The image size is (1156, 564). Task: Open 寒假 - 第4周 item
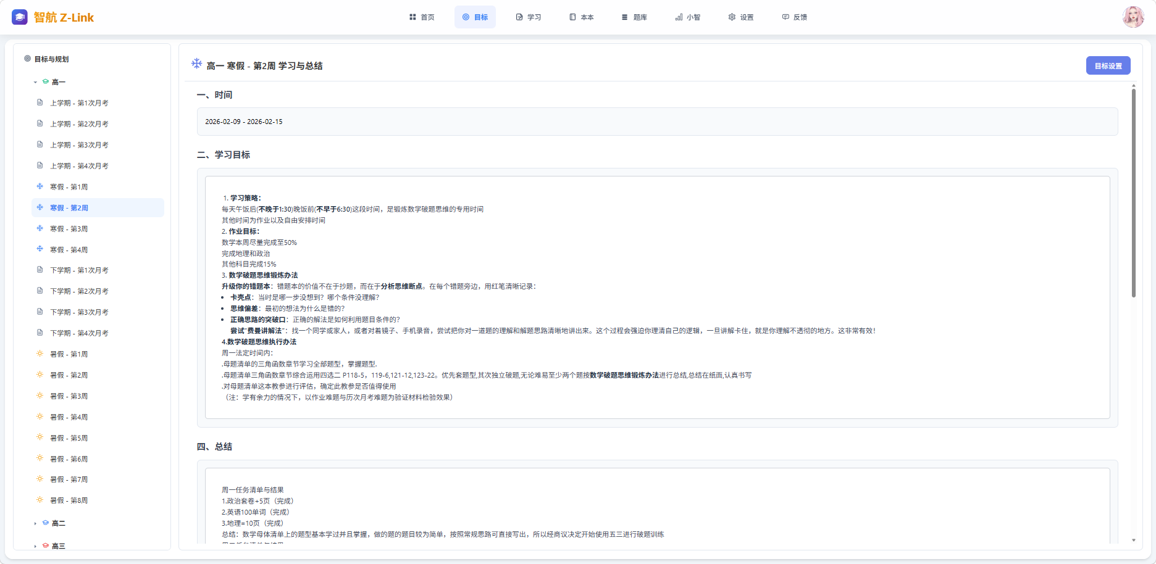click(x=98, y=250)
